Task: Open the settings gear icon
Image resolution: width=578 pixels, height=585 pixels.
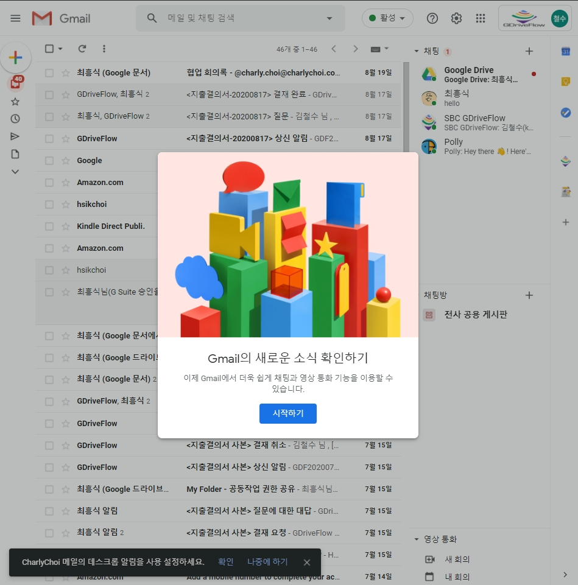Action: click(x=456, y=18)
